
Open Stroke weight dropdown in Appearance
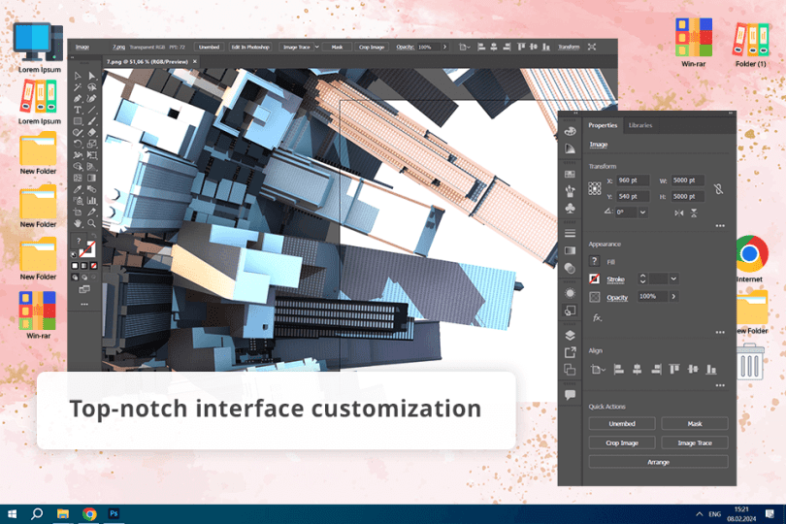coord(673,278)
